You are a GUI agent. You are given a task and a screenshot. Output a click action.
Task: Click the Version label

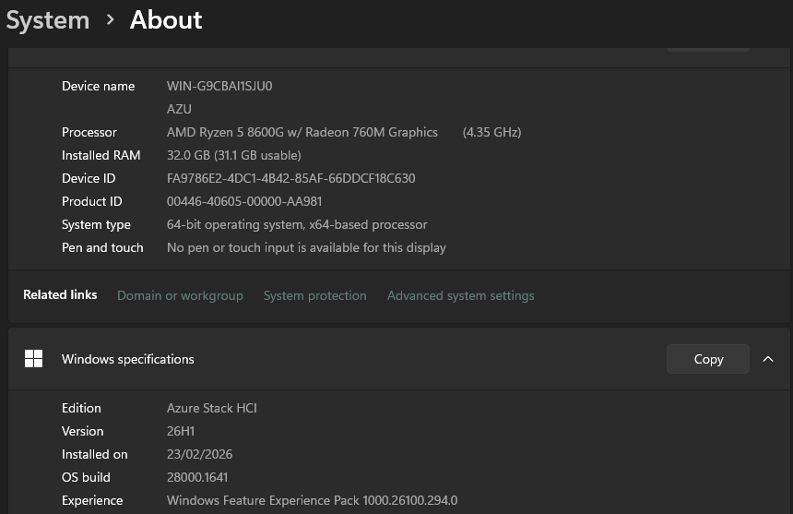point(82,431)
